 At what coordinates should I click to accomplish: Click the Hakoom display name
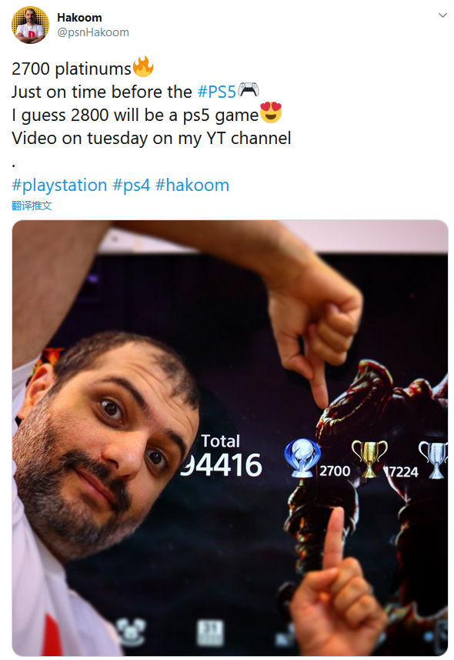79,18
